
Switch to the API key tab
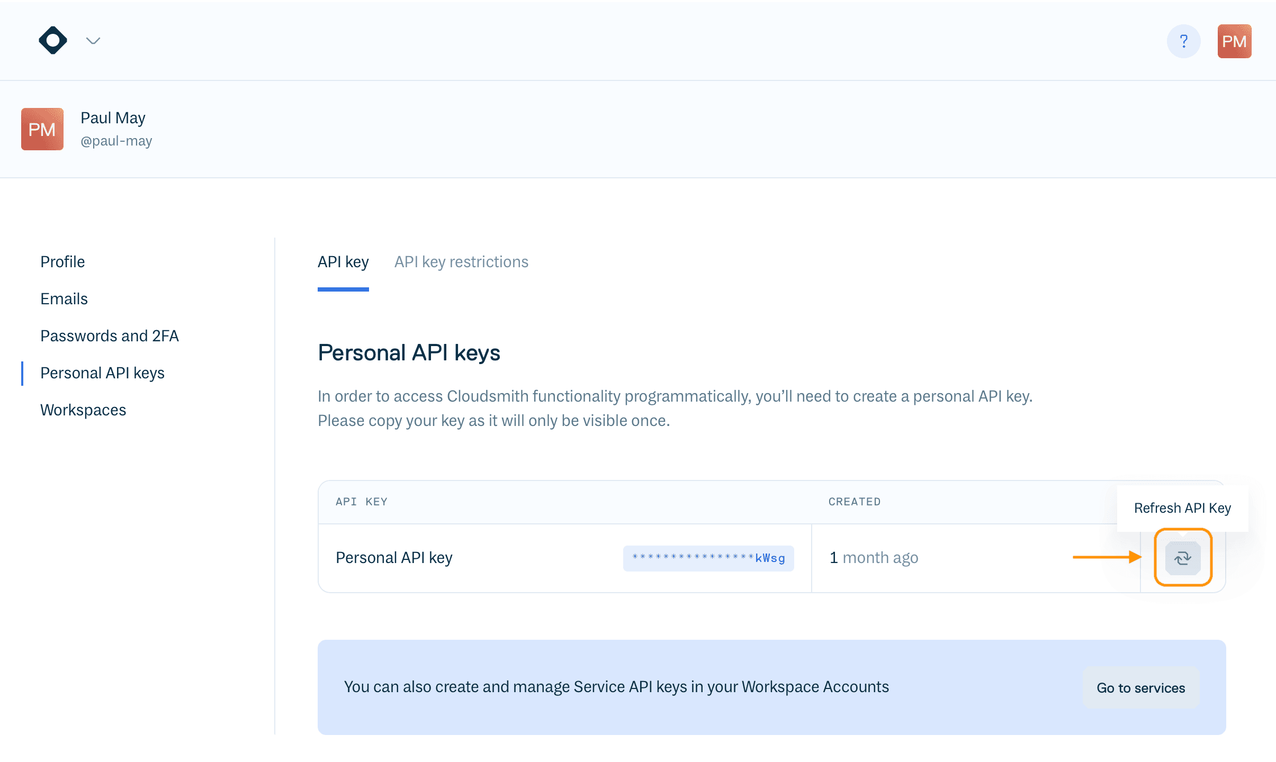tap(343, 262)
